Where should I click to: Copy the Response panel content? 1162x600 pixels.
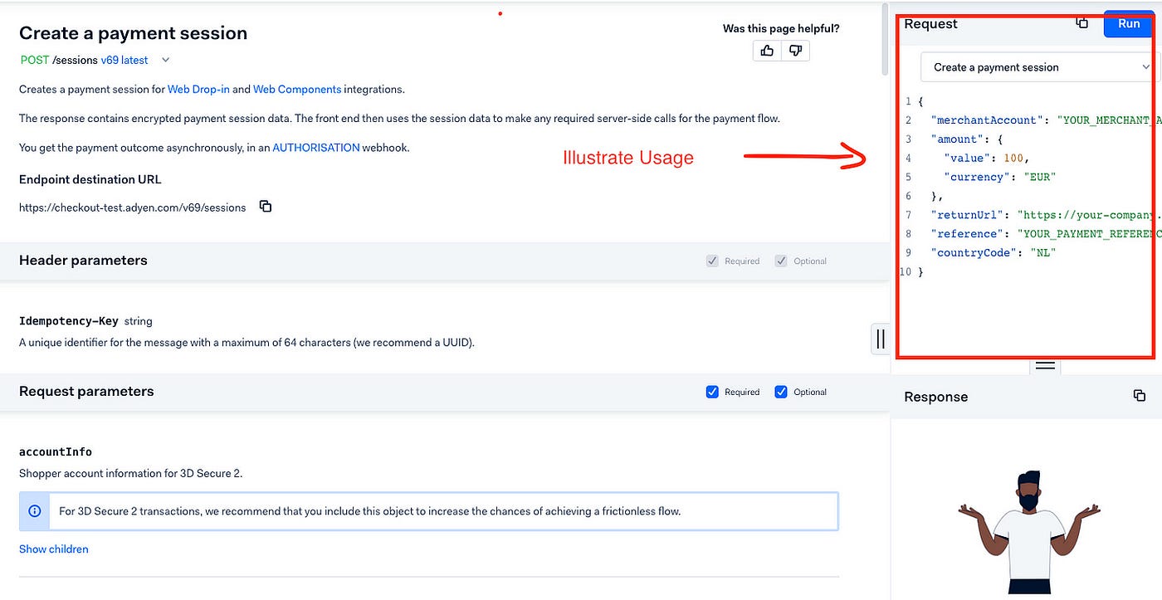1139,396
